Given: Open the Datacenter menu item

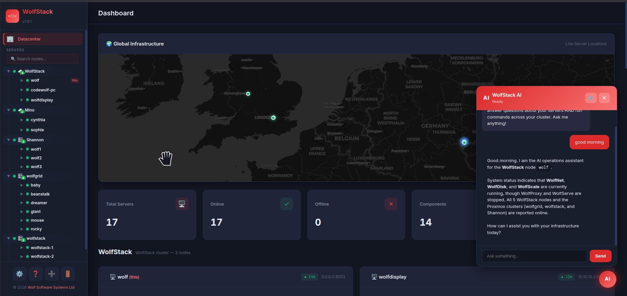Looking at the screenshot, I should point(43,39).
